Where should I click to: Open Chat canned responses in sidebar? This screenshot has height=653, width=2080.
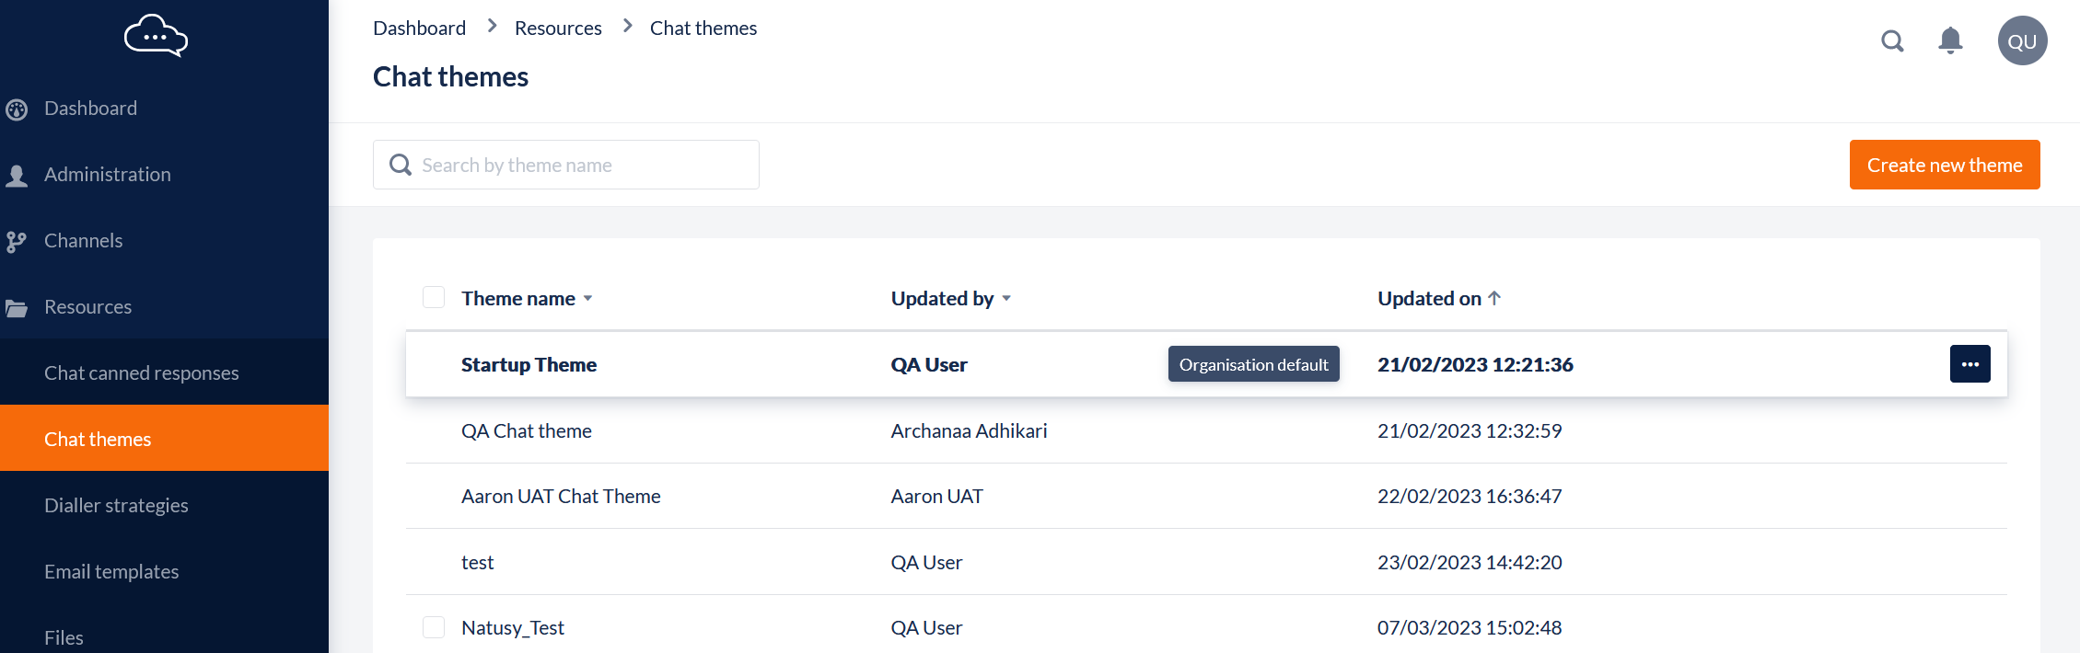tap(142, 372)
